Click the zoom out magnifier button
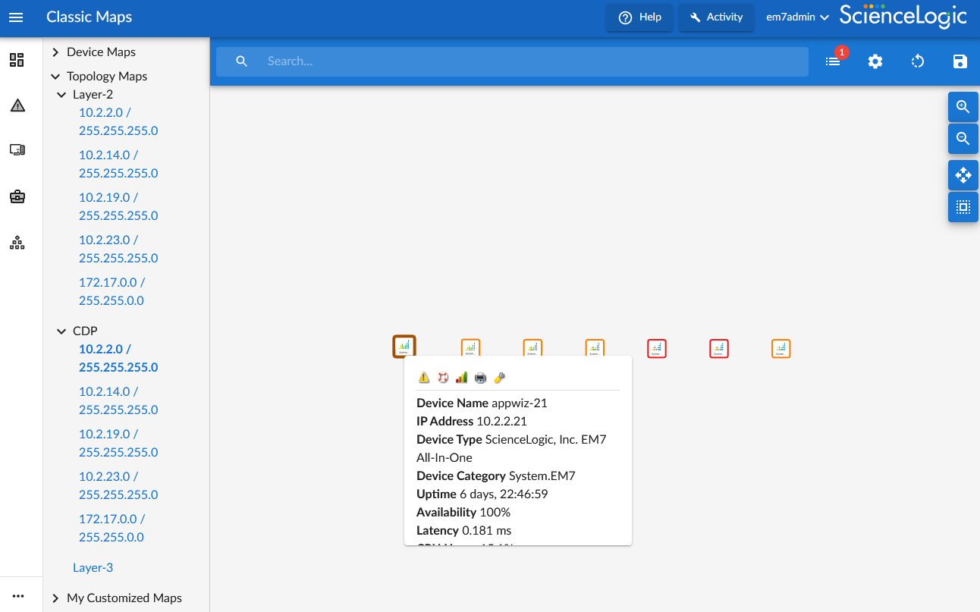Image resolution: width=980 pixels, height=612 pixels. pos(963,139)
